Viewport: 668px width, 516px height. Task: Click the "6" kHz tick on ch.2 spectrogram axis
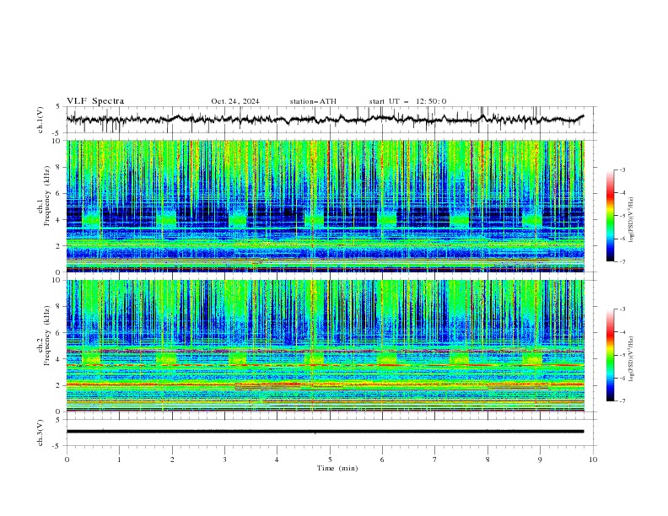[59, 333]
